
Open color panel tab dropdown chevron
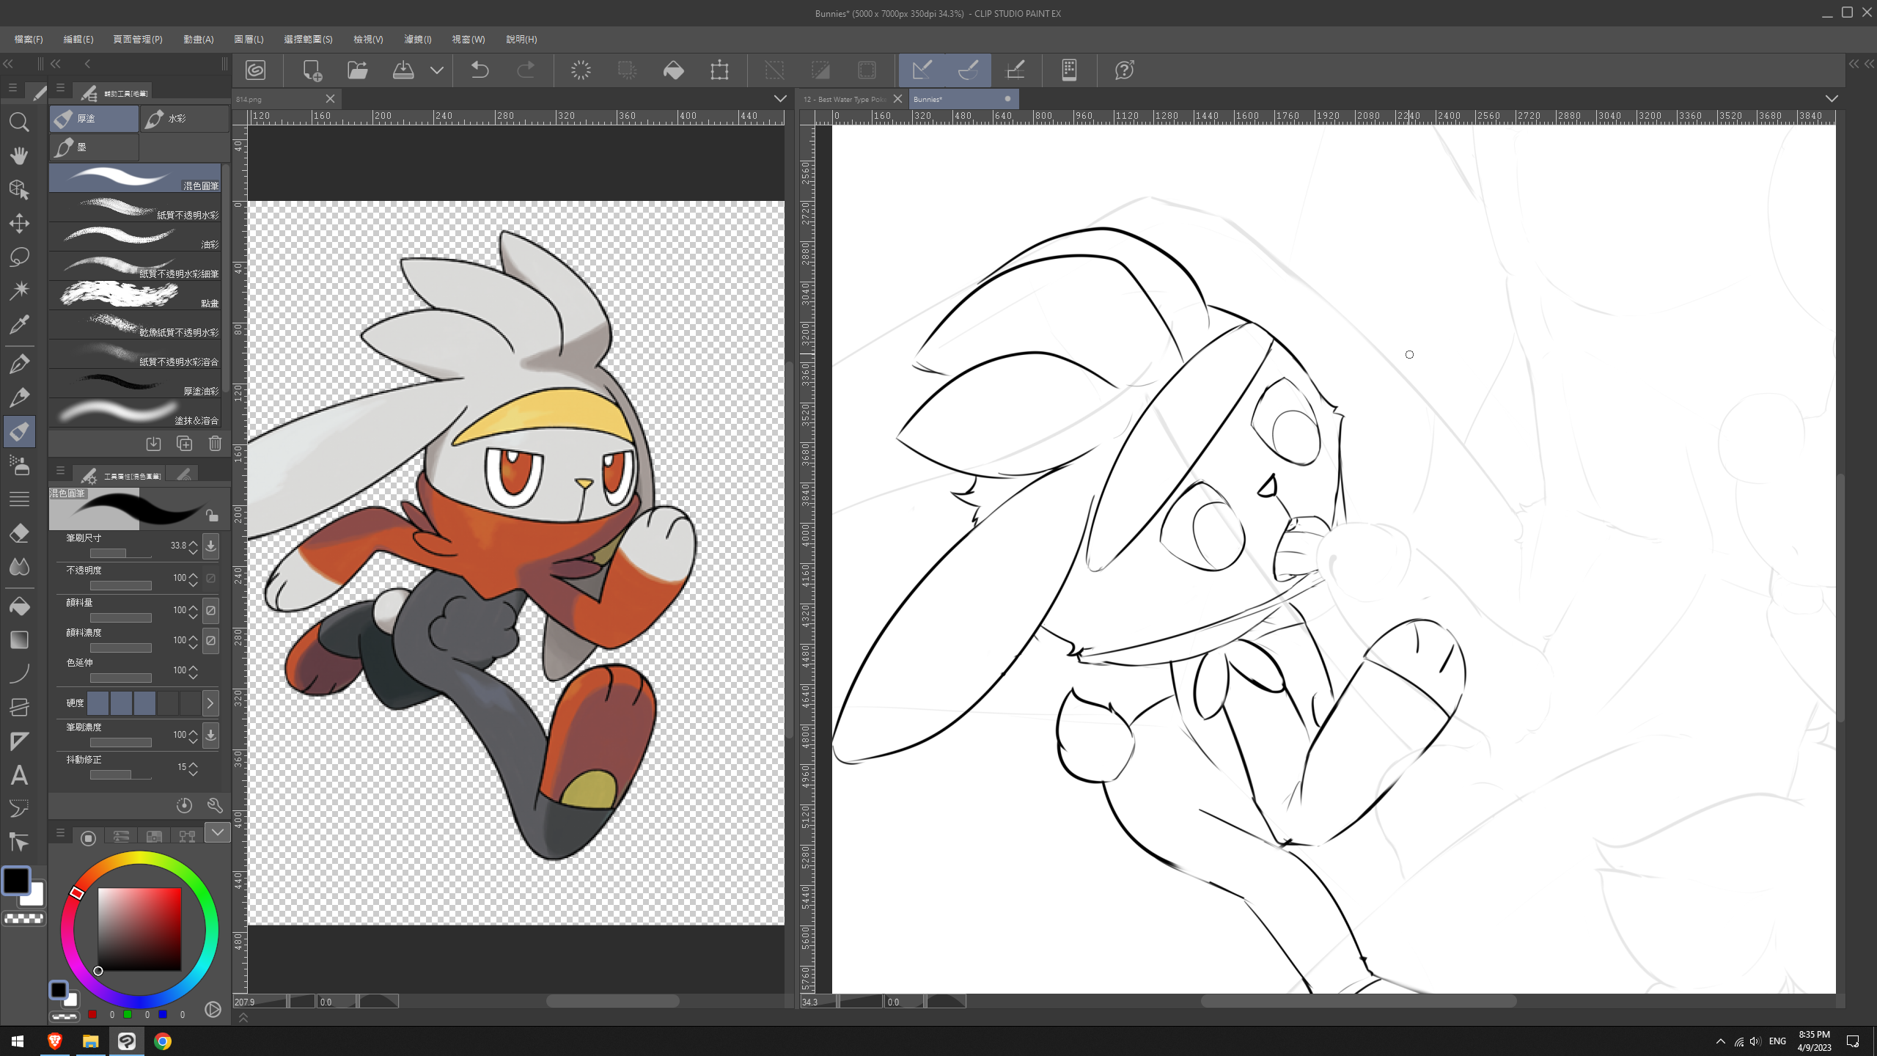217,832
